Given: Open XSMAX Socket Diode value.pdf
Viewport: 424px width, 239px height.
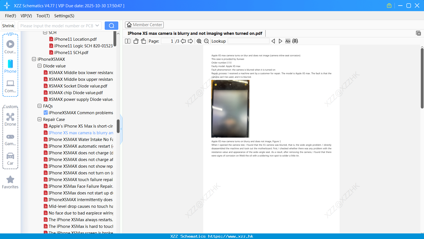Looking at the screenshot, I should [x=75, y=86].
